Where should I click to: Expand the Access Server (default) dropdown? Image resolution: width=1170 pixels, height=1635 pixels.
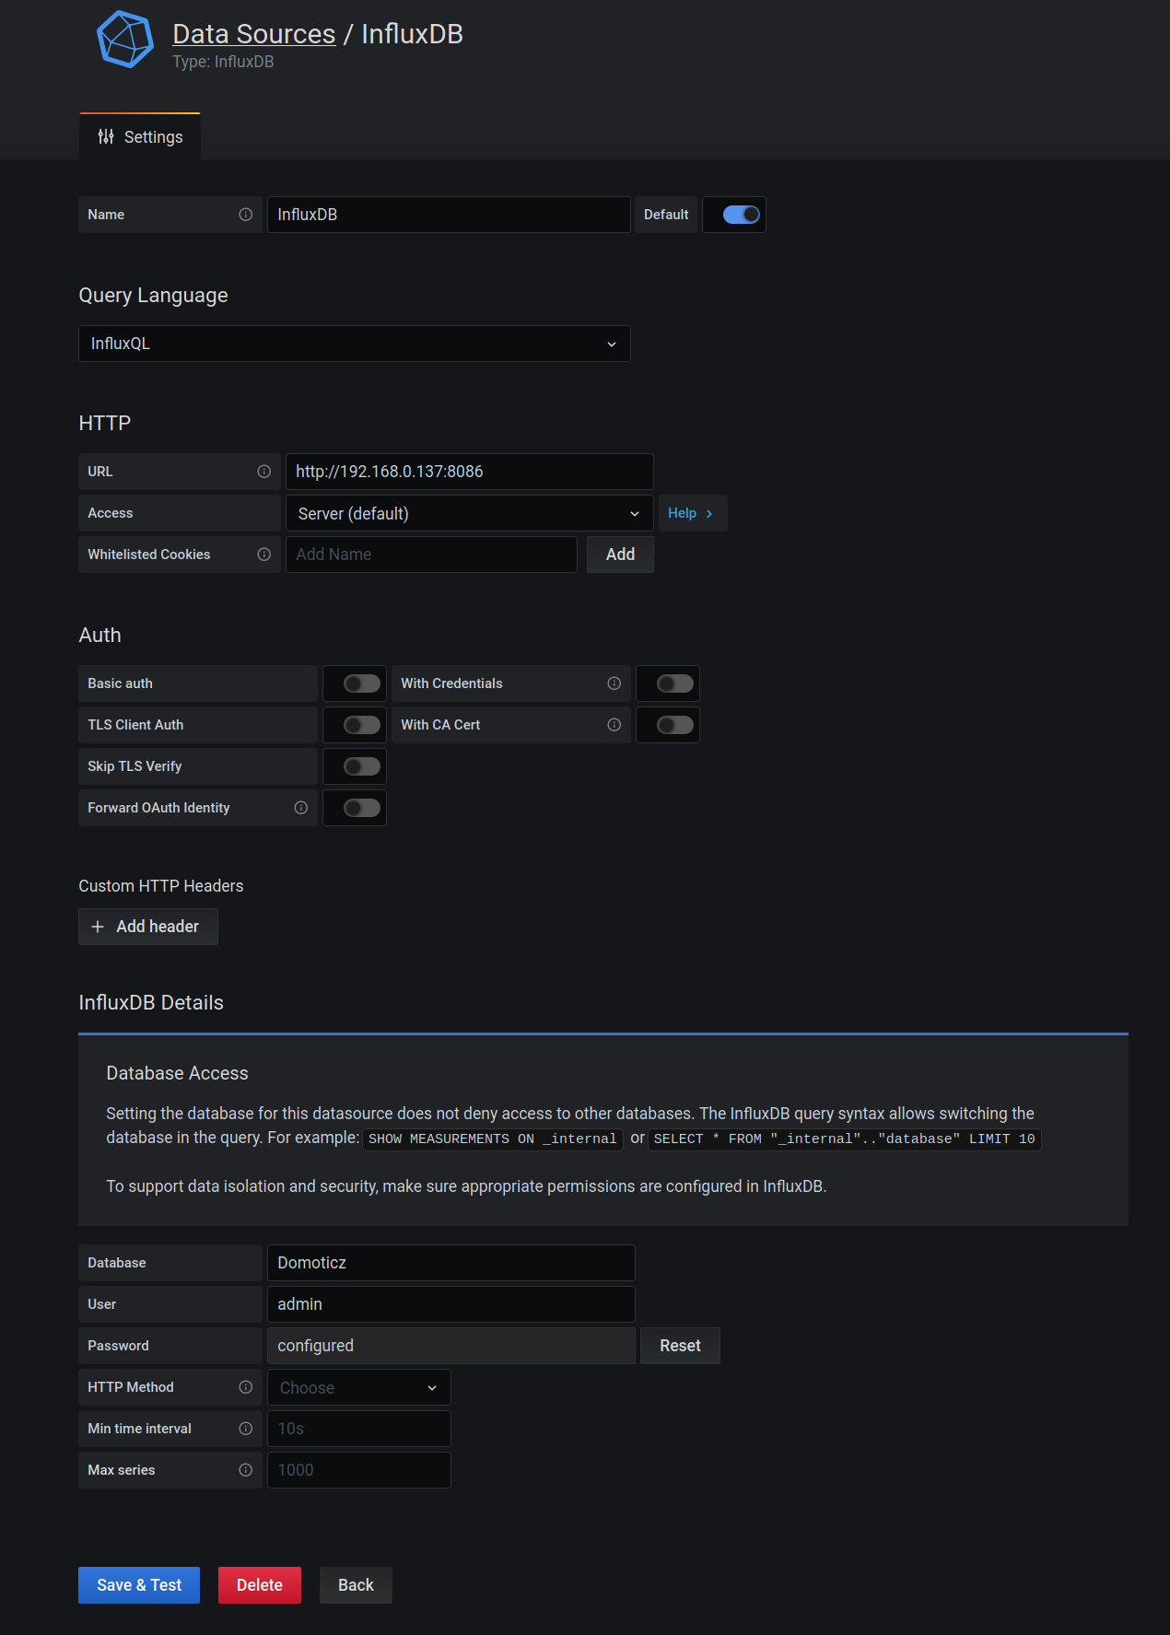(469, 513)
